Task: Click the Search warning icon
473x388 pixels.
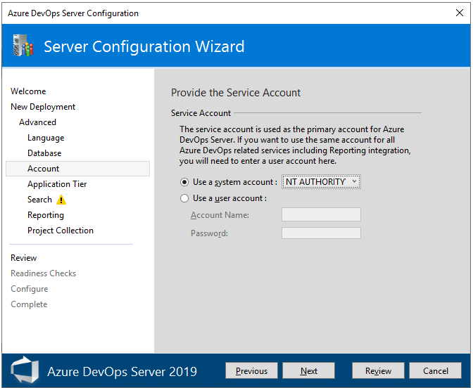Action: (61, 200)
